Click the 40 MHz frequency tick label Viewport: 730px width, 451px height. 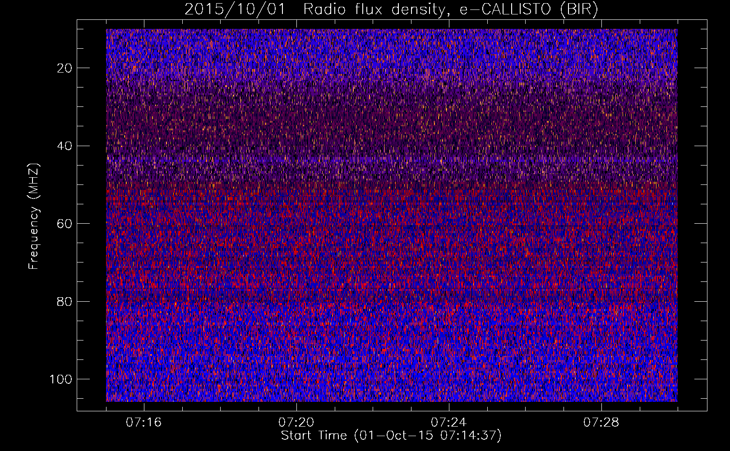(65, 146)
